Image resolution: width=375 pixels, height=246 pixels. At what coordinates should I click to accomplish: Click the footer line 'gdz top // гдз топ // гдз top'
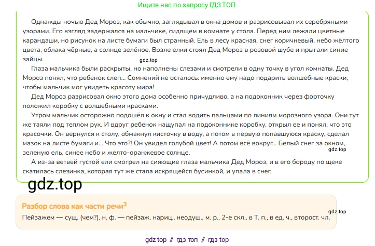pos(187,240)
